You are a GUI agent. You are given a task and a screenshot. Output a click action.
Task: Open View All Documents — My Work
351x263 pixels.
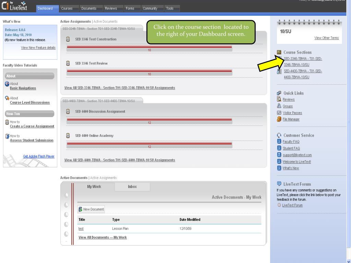click(102, 237)
